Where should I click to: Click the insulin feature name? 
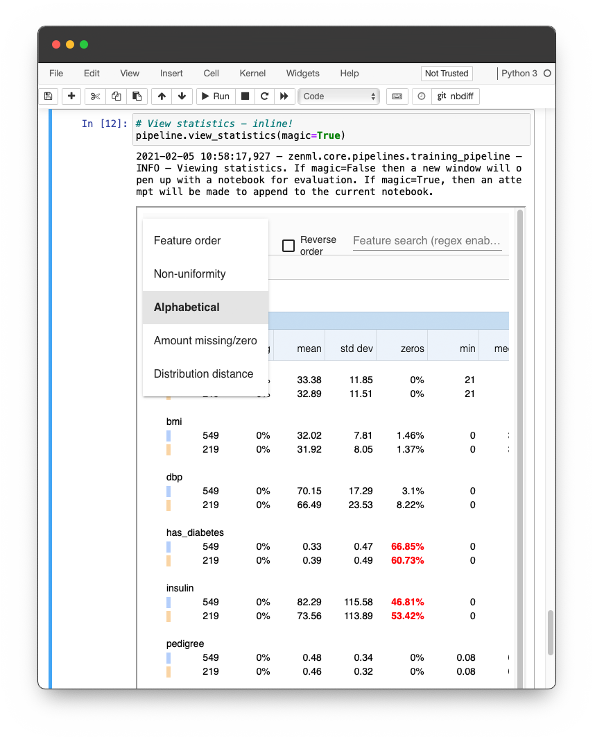tap(180, 588)
